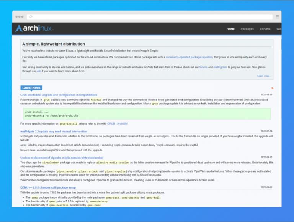Click the fwsetup highlighted code text
This screenshot has width=294, height=222.
(96, 100)
